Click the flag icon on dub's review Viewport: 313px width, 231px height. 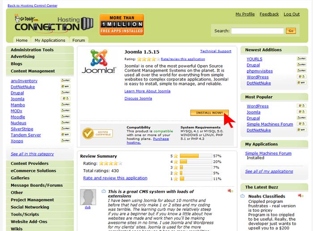(230, 191)
